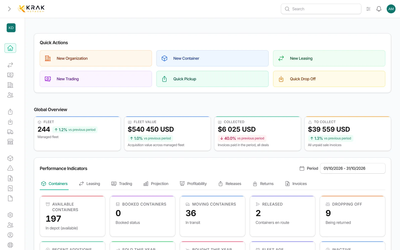The width and height of the screenshot is (400, 250).
Task: Open the containers cube sidebar icon
Action: click(x=10, y=158)
